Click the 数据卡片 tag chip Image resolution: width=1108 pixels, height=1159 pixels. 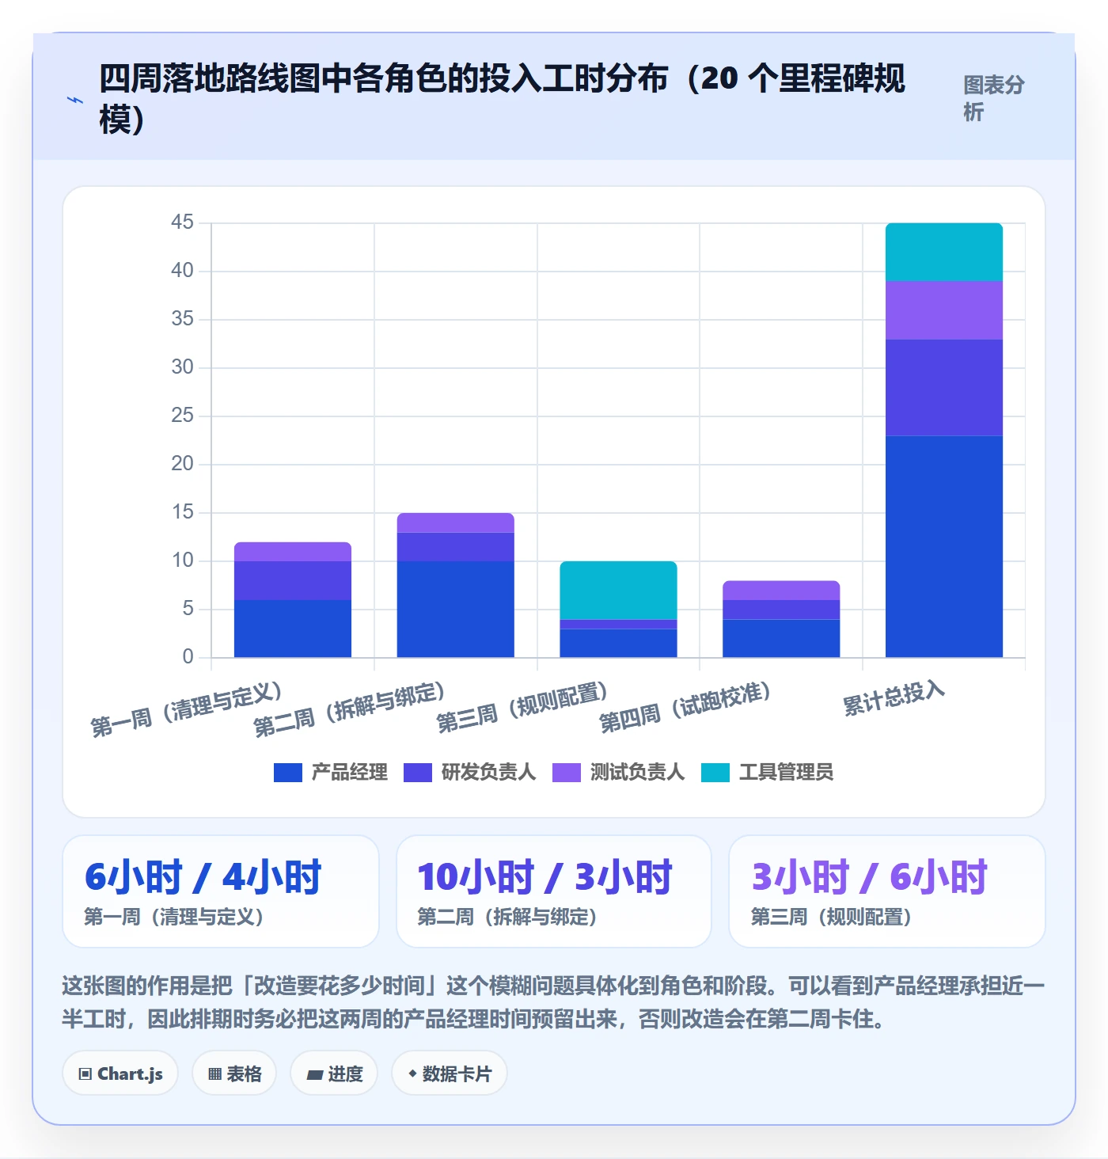click(x=450, y=1073)
